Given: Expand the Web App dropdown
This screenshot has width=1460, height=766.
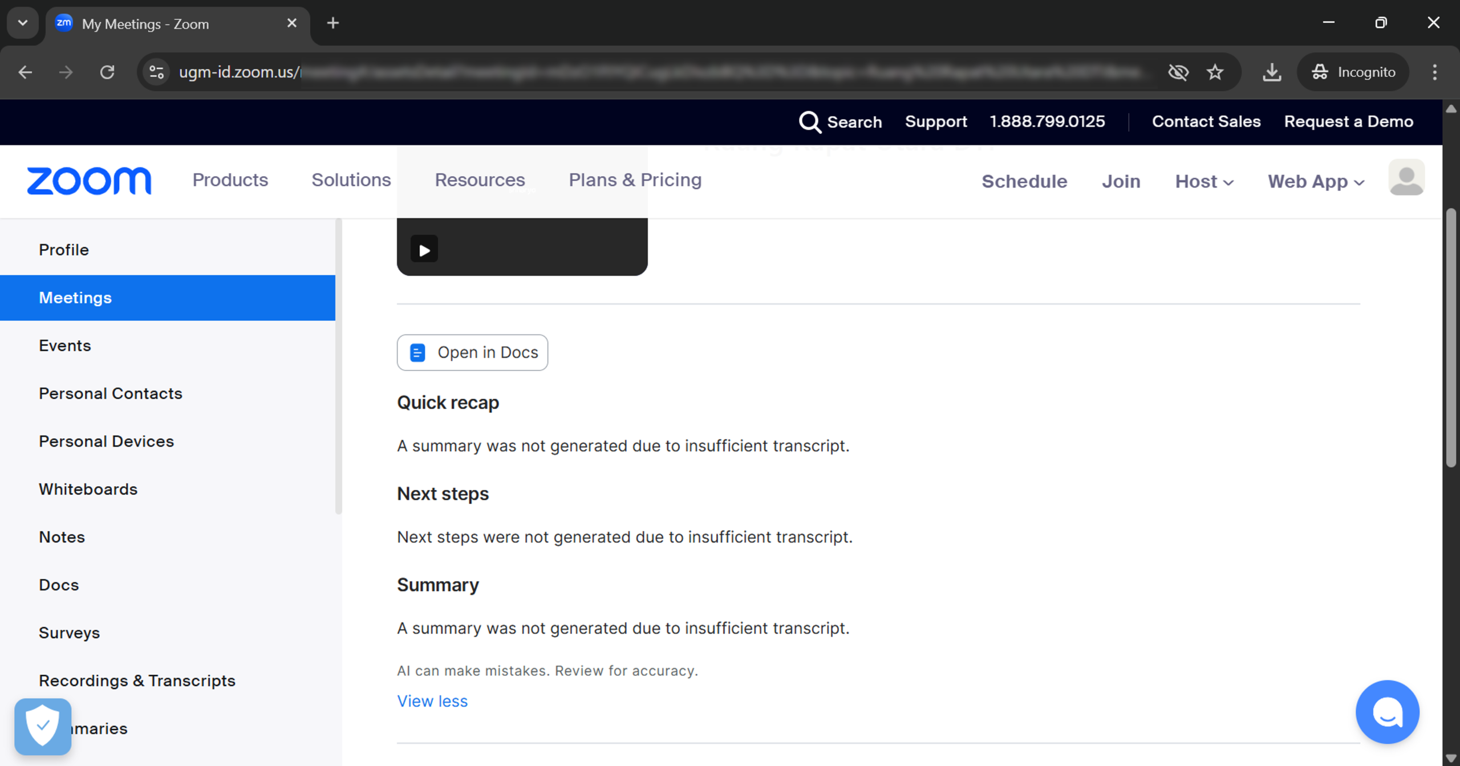Looking at the screenshot, I should click(x=1316, y=181).
